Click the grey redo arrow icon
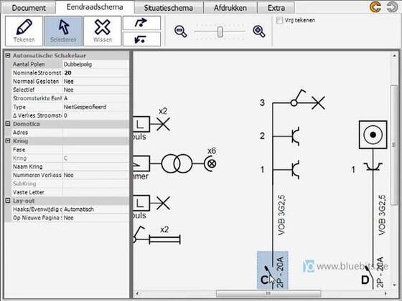Screen dimensions: 402x301 pyautogui.click(x=392, y=7)
